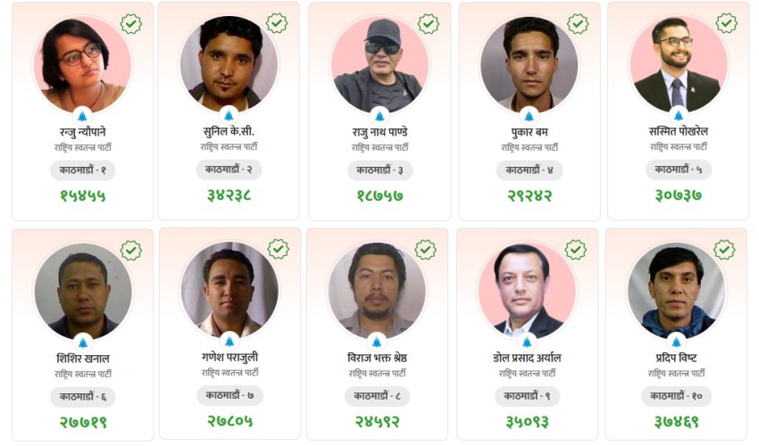Click the party bell icon under राजु नाथ पाण्डे's photo
This screenshot has height=446, width=759.
tap(379, 115)
